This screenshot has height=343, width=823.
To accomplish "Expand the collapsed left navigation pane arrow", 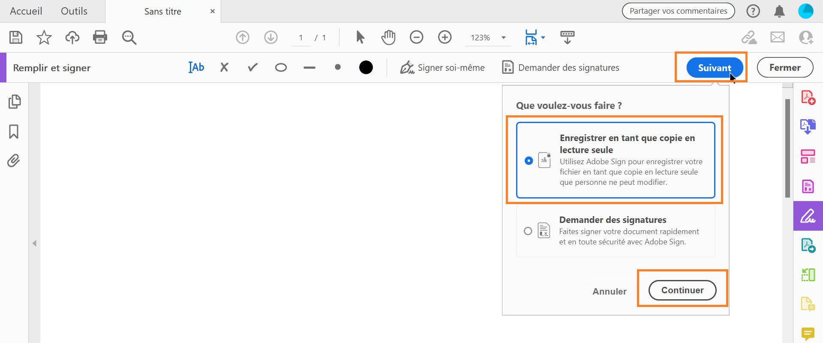I will tap(34, 244).
